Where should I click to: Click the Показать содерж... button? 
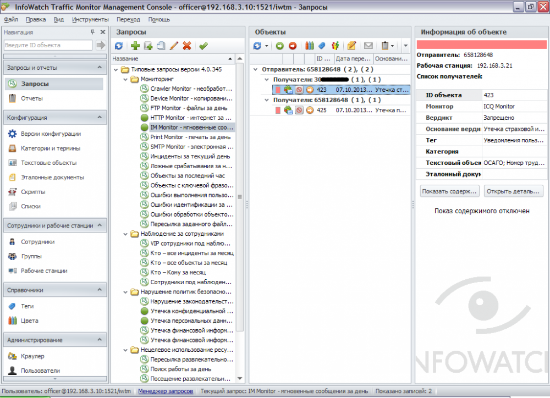450,191
